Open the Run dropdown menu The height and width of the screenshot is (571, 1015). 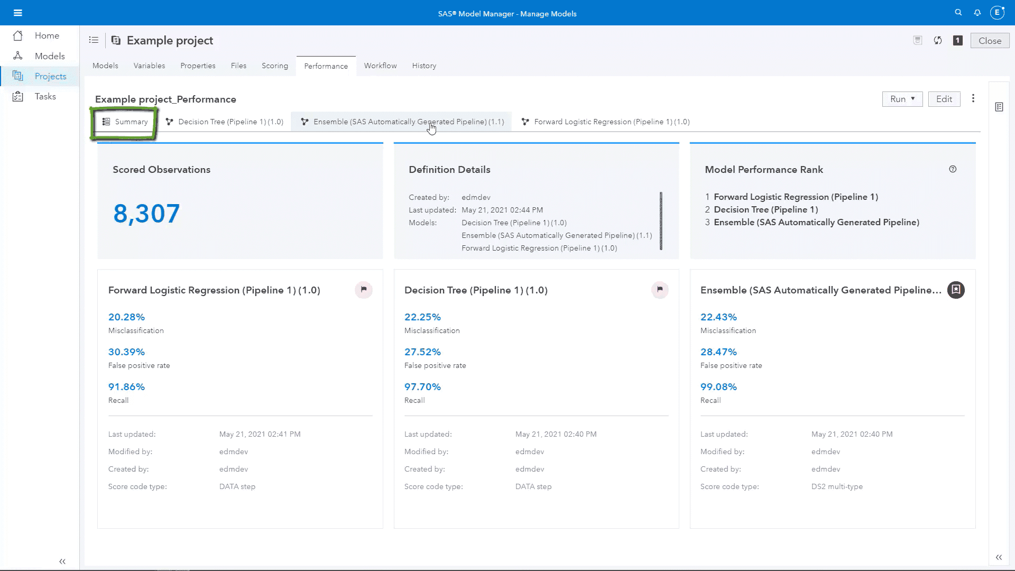(x=902, y=99)
